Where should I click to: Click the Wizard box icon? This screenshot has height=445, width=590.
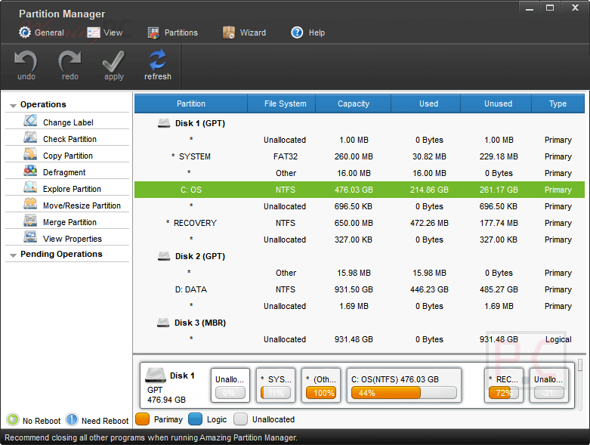[x=228, y=32]
